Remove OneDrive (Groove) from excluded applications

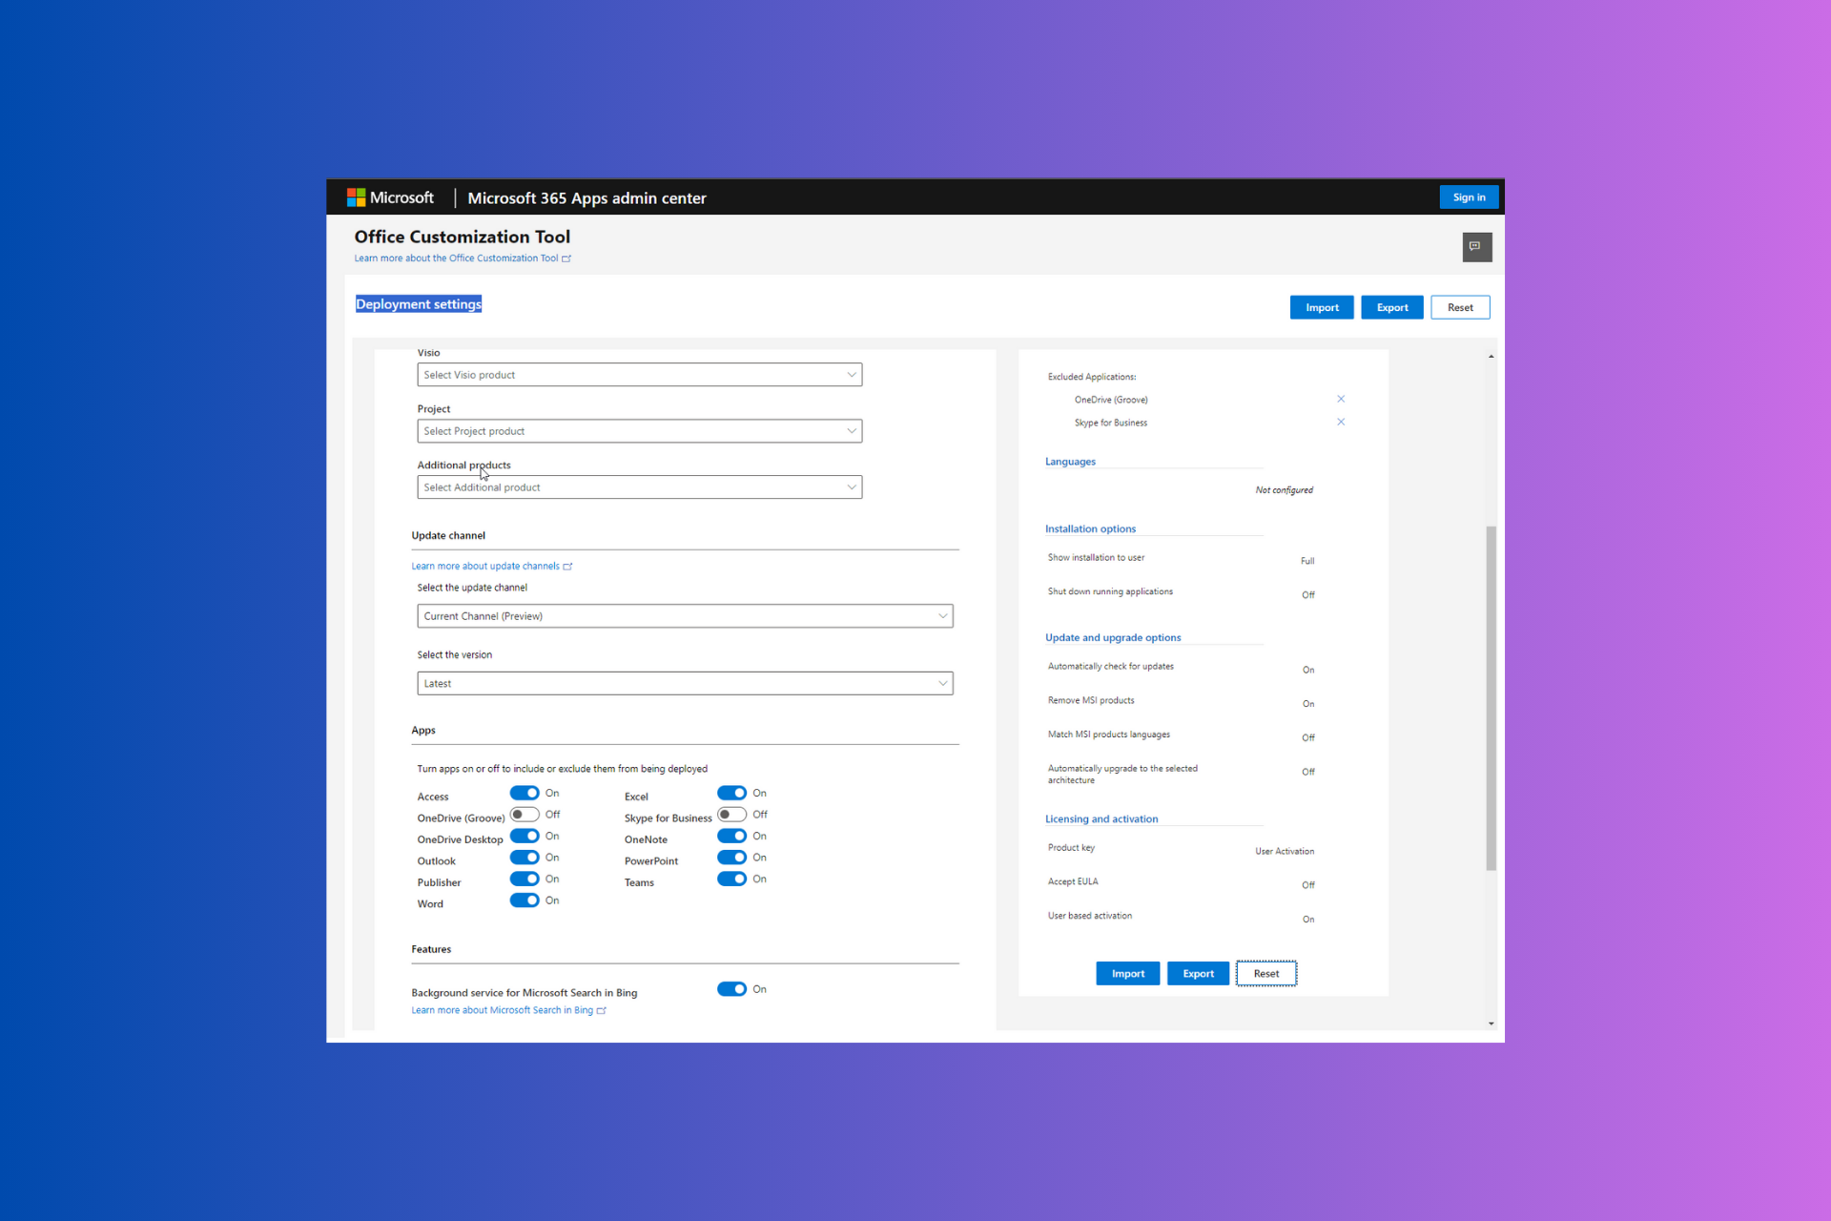click(x=1340, y=400)
